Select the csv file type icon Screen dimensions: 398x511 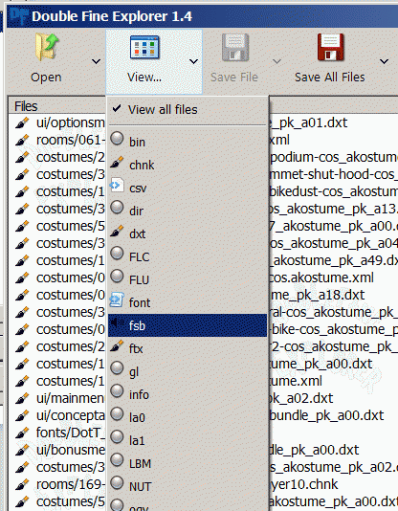click(117, 185)
